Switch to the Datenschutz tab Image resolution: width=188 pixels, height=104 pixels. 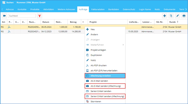(x=129, y=9)
